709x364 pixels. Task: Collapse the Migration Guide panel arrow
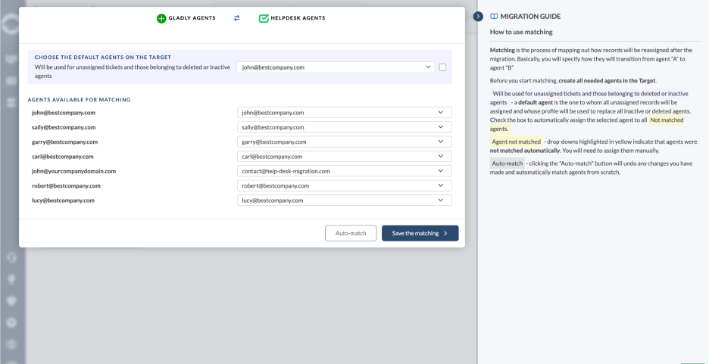[478, 16]
